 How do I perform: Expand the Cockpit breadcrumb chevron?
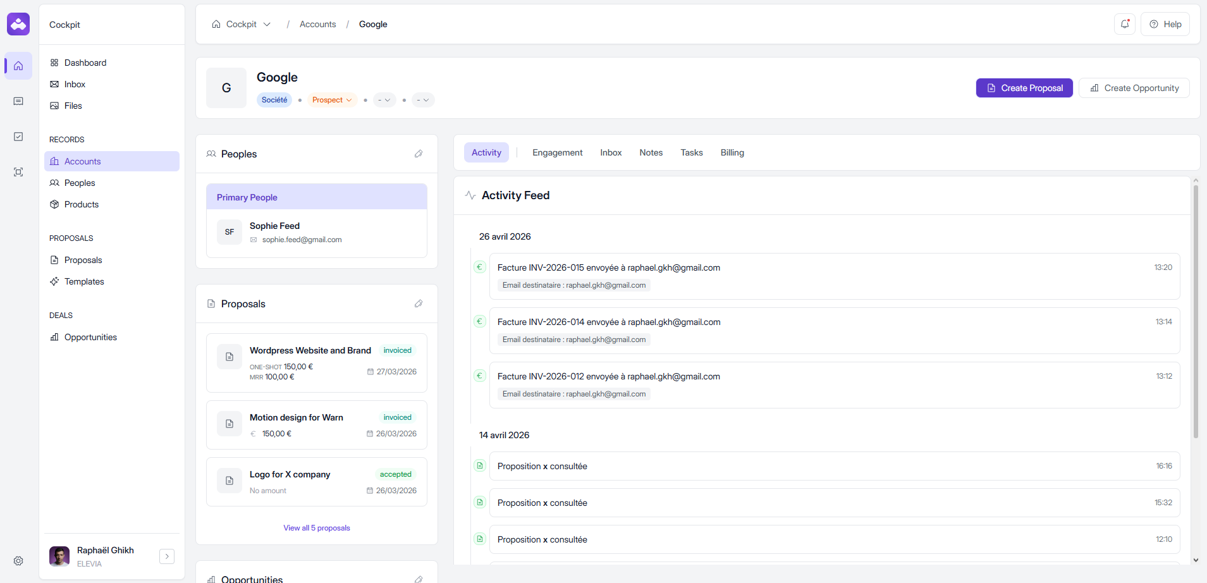coord(267,24)
